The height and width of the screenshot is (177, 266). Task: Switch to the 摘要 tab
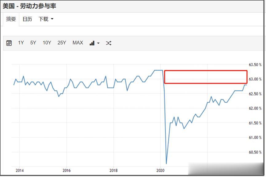click(11, 19)
